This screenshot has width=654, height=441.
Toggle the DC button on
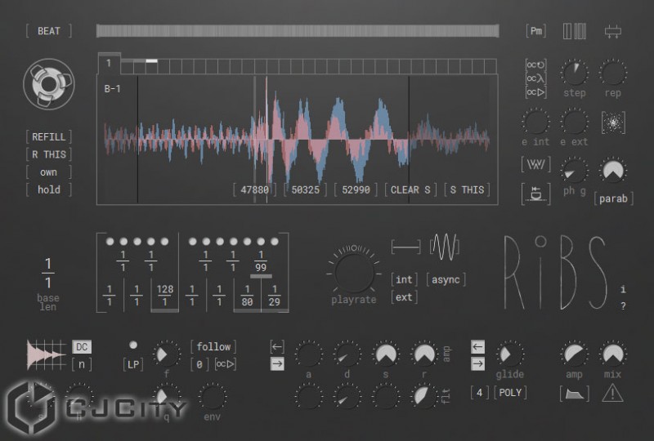point(82,347)
